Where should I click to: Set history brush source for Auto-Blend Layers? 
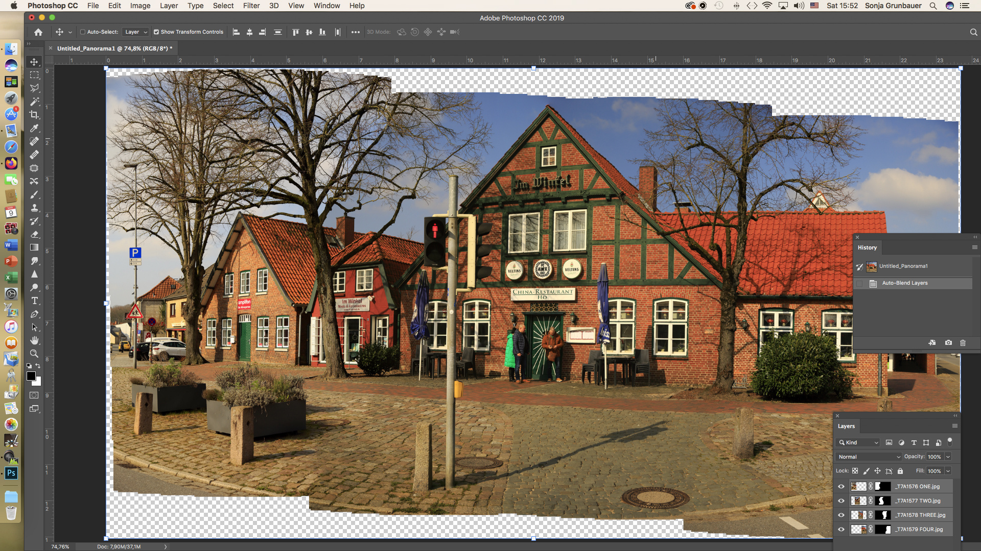pyautogui.click(x=860, y=283)
